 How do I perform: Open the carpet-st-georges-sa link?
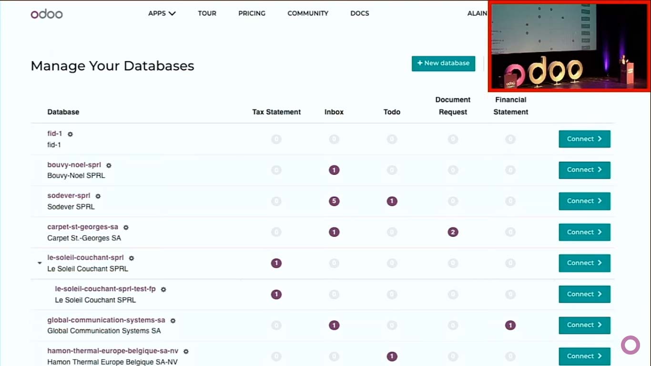[x=83, y=227]
